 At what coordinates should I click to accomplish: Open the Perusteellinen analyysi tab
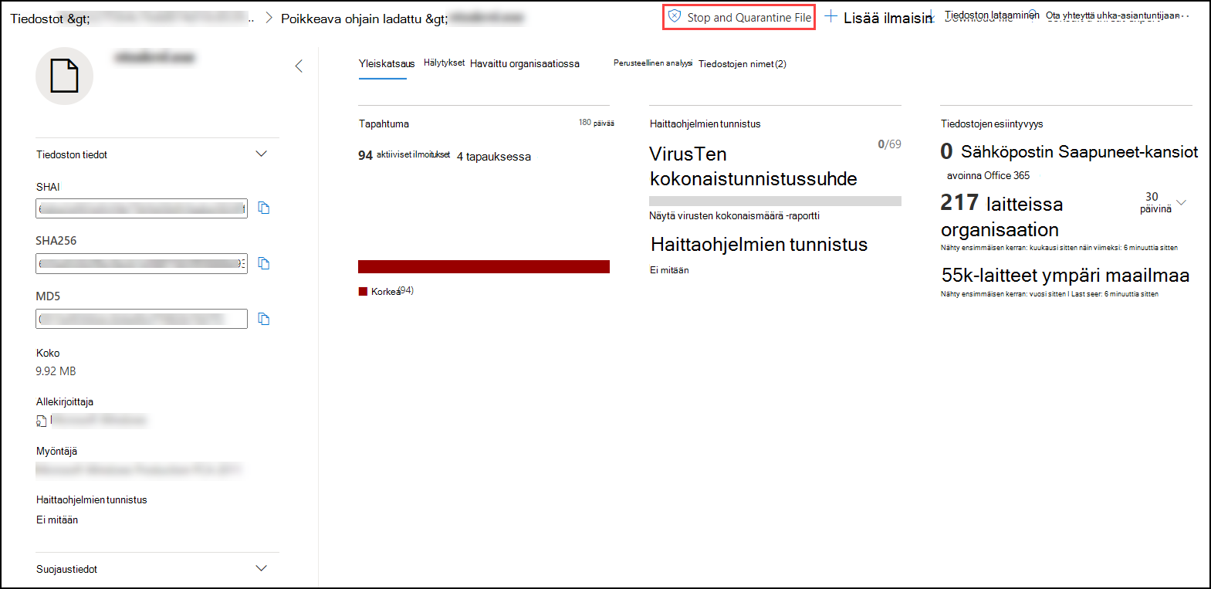coord(653,63)
